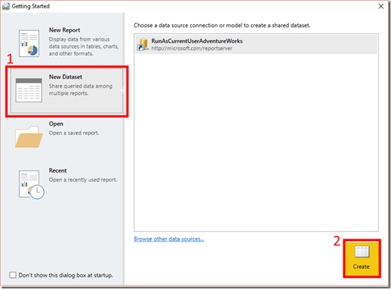Enable Don't show this dialog box checkbox
The image size is (391, 289).
[13, 275]
